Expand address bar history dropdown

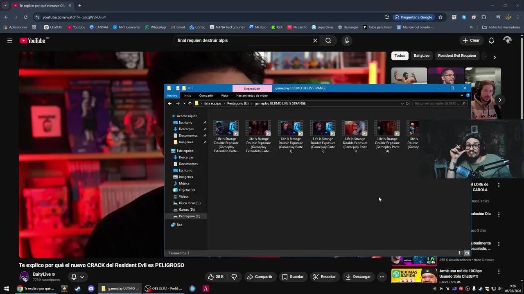pyautogui.click(x=402, y=103)
